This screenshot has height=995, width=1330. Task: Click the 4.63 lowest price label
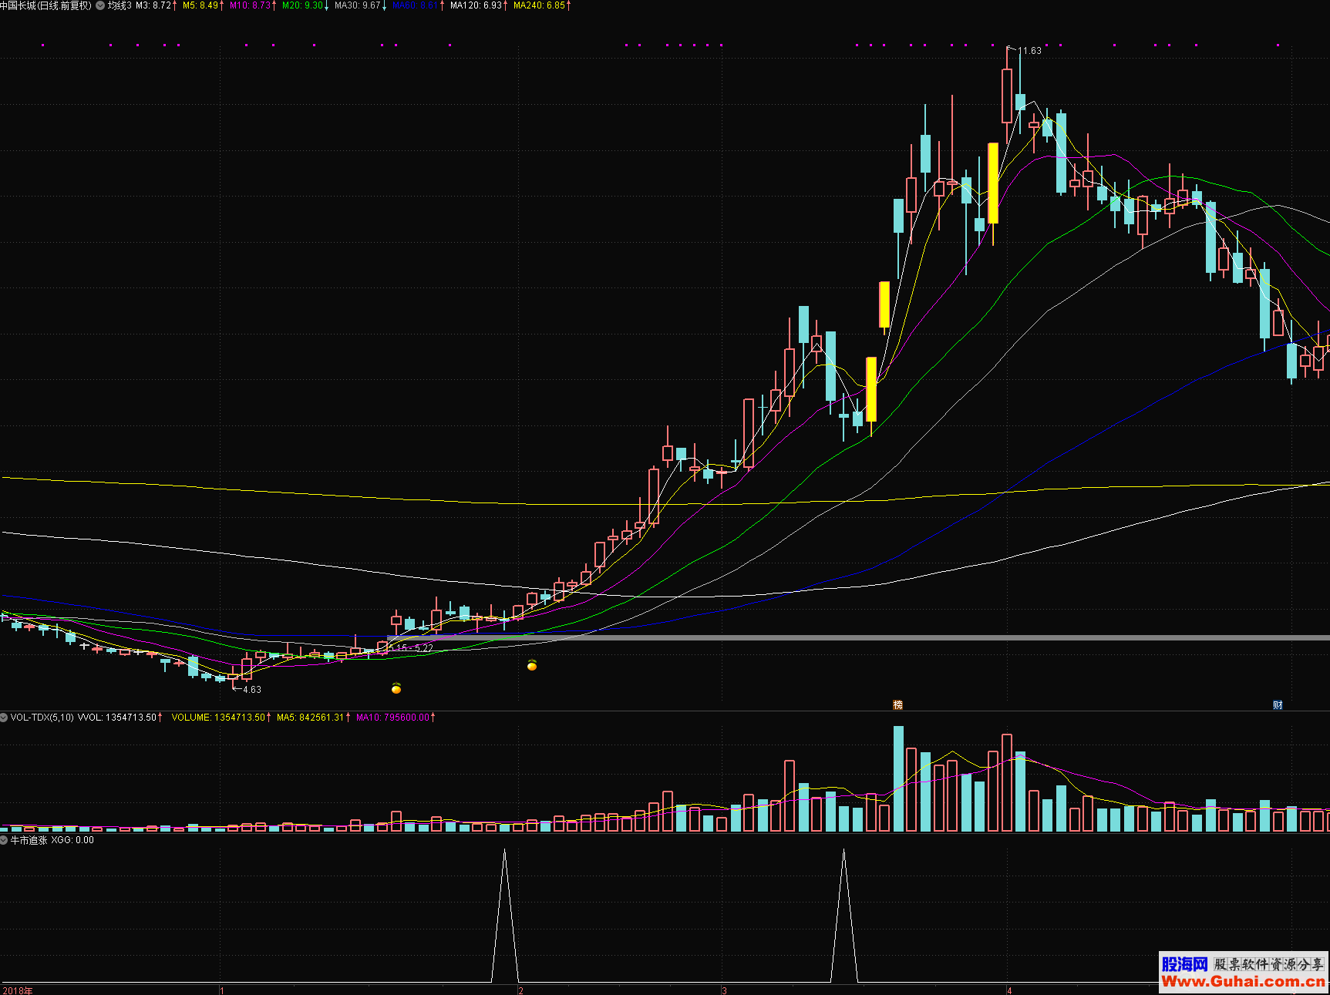251,690
